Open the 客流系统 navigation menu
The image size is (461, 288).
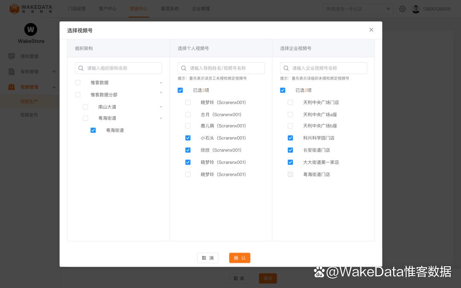[x=169, y=9]
